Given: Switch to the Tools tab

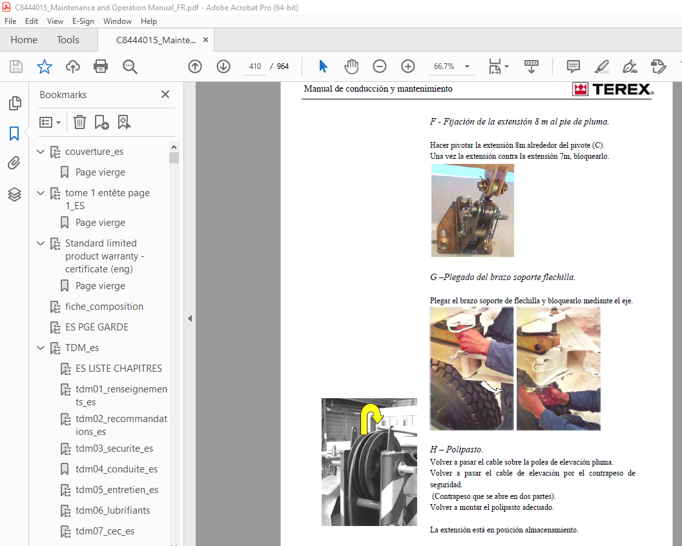Looking at the screenshot, I should tap(68, 40).
